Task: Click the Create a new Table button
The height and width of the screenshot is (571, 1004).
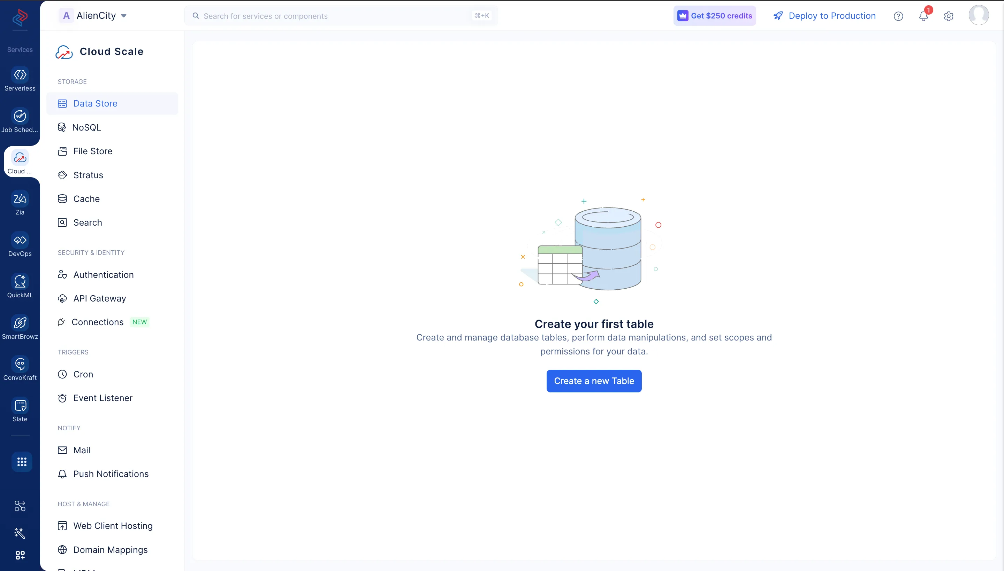Action: pyautogui.click(x=594, y=381)
